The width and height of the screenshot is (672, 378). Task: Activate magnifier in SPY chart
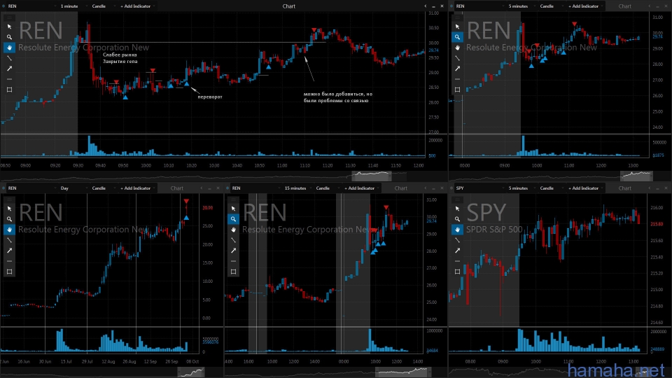[457, 219]
